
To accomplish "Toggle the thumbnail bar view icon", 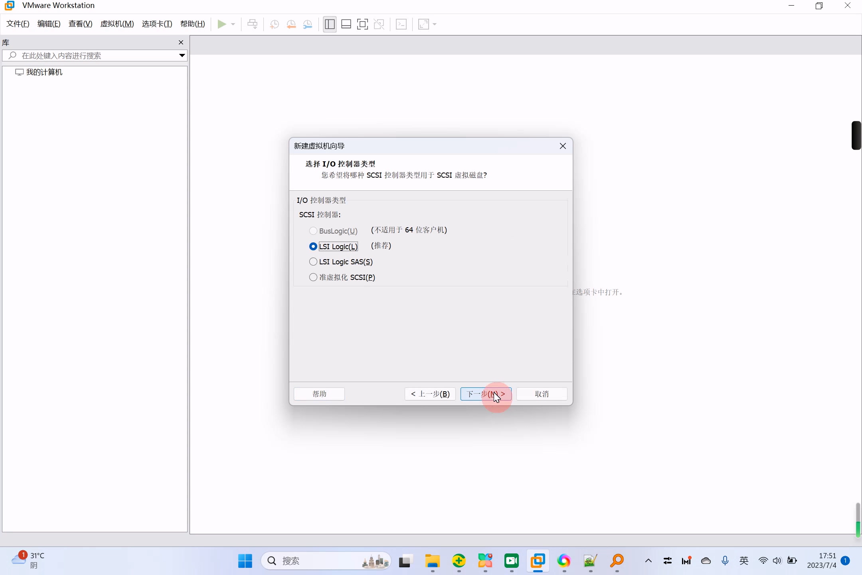I will coord(346,24).
